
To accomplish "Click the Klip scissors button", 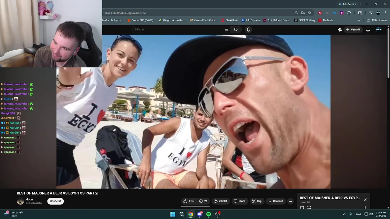I will [257, 201].
